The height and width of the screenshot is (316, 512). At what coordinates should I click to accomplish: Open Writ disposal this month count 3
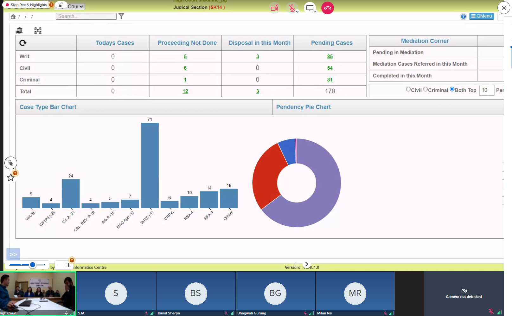point(258,56)
